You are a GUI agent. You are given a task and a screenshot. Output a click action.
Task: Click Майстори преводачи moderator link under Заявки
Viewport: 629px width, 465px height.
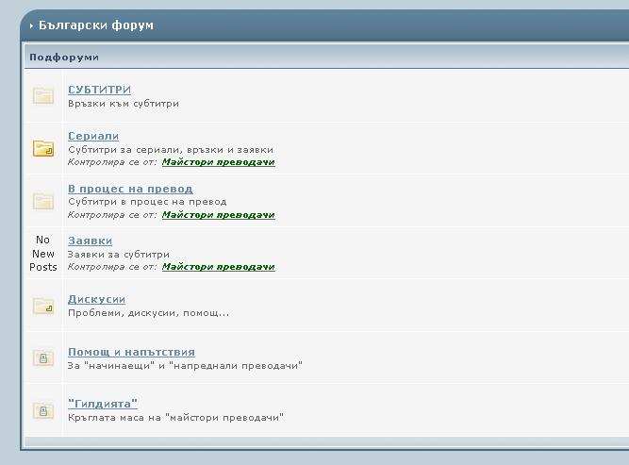click(218, 267)
